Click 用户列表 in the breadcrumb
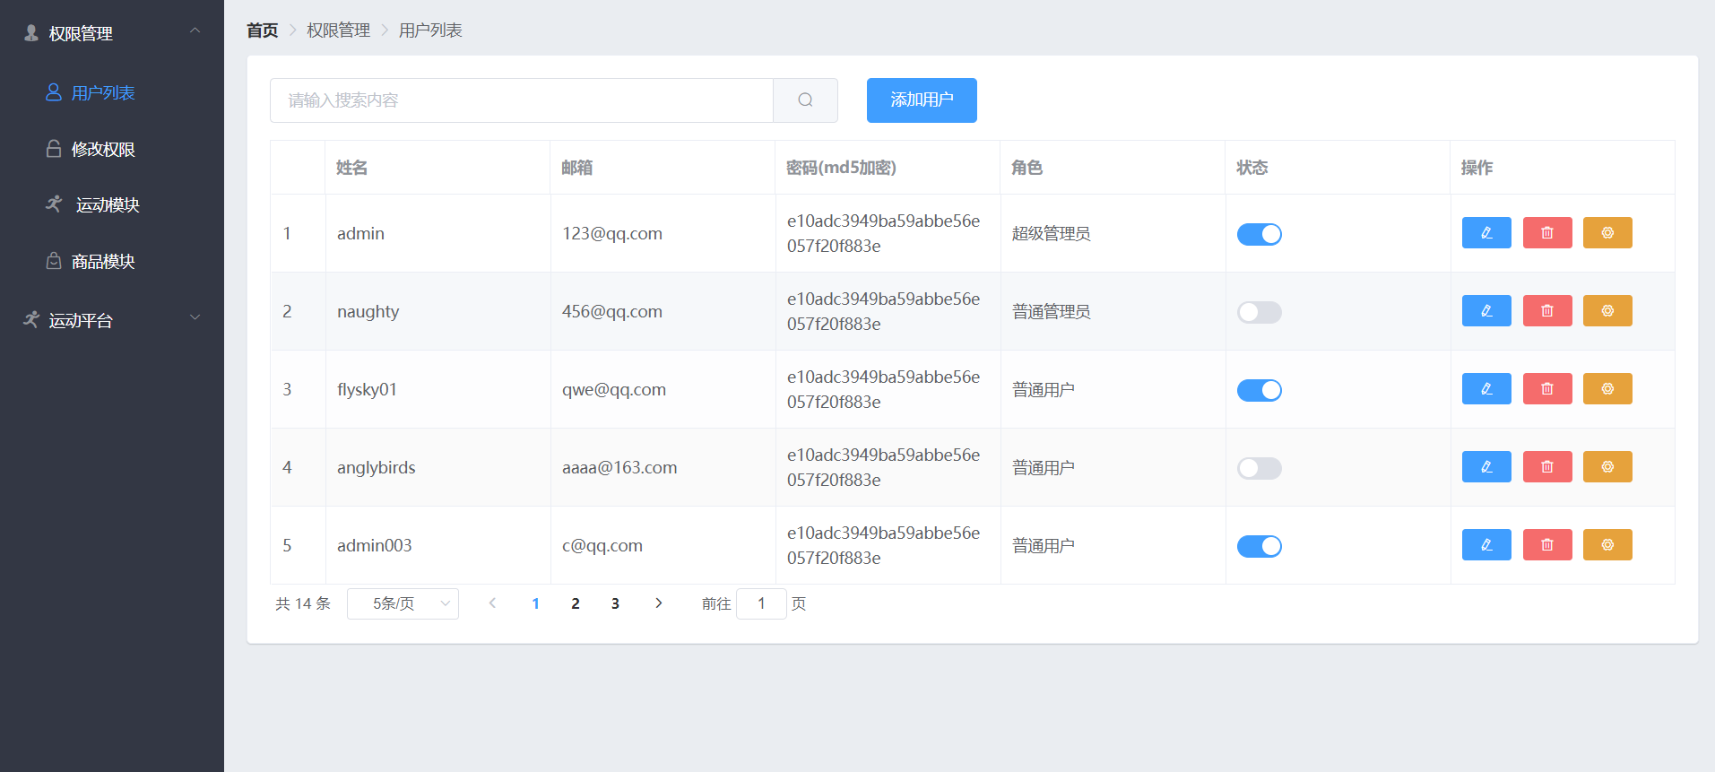Screen dimensions: 1715x772 [430, 30]
